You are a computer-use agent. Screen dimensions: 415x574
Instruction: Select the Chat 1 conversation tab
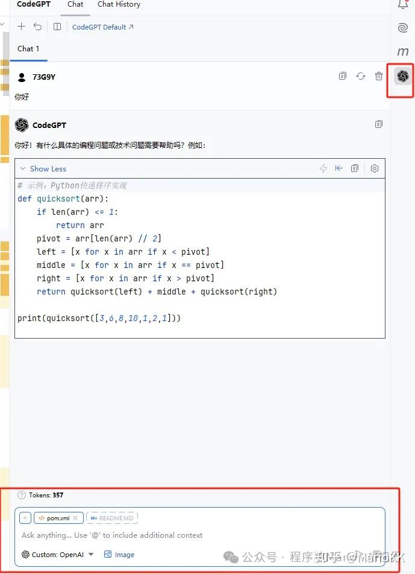pos(28,49)
